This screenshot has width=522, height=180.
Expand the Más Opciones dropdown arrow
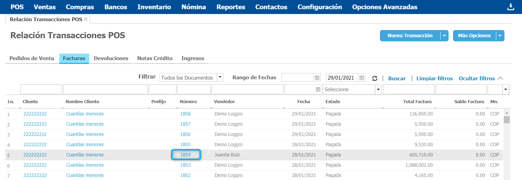pyautogui.click(x=500, y=36)
